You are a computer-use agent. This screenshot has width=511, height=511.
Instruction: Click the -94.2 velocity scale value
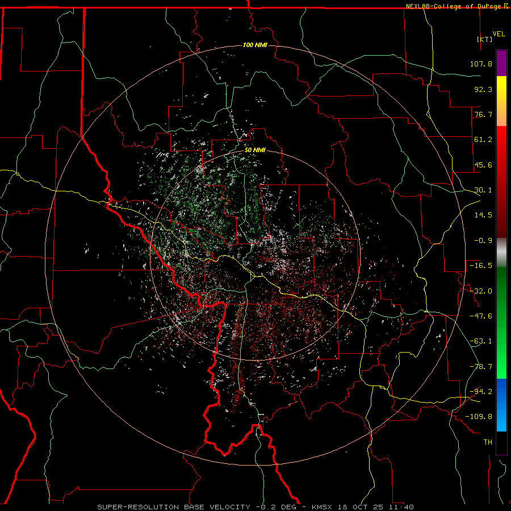481,392
